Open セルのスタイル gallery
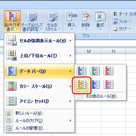The height and width of the screenshot is (136, 136). pyautogui.click(x=52, y=21)
